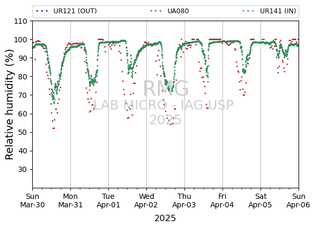Viewport: 316px width, 228px height.
Task: Click the UR141 (IN) legend label
Action: click(278, 11)
